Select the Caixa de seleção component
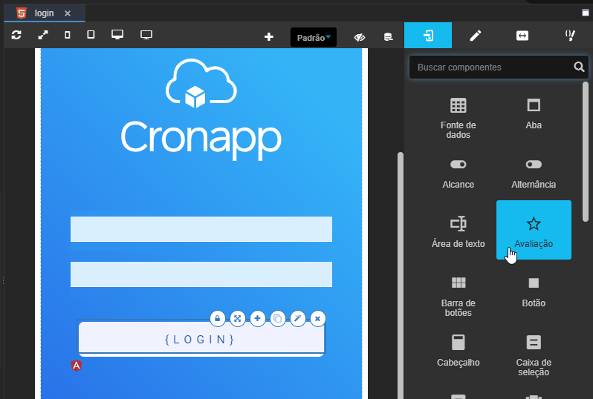593x399 pixels. (534, 355)
